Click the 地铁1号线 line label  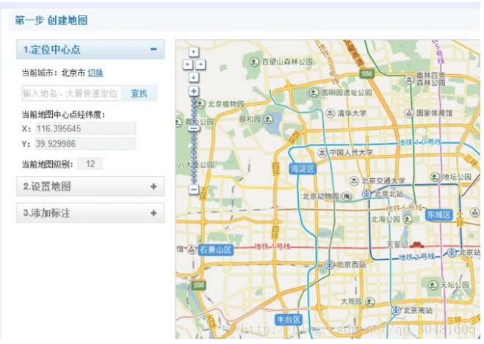(272, 246)
